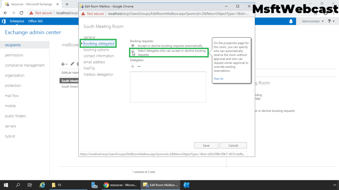
Task: Switch to Edit Room Mailbox taskbar window
Action: [x=160, y=185]
